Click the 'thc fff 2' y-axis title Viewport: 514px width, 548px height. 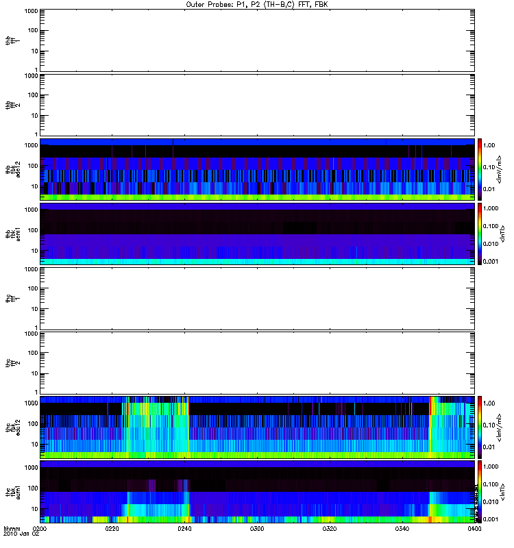coord(13,363)
